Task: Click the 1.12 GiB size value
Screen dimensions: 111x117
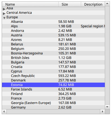Action: 65,58
